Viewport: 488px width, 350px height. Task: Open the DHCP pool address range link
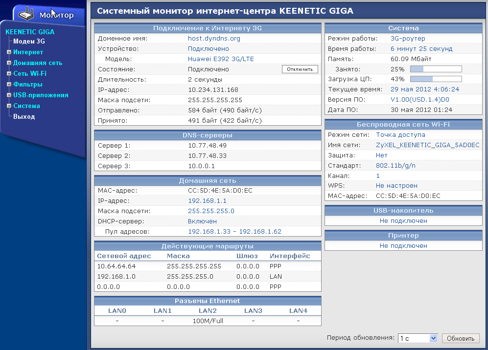(x=234, y=232)
